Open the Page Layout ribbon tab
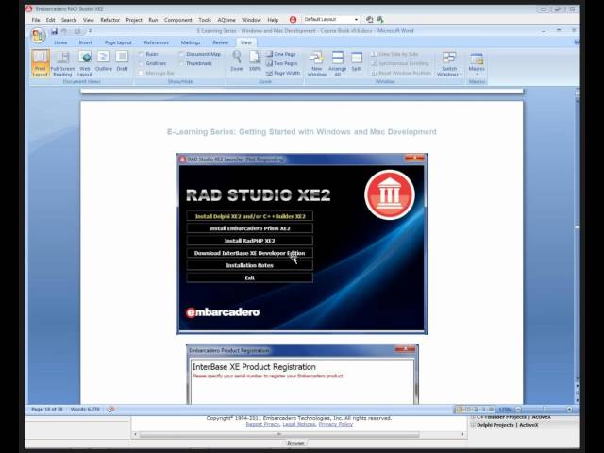604x453 pixels. tap(118, 42)
